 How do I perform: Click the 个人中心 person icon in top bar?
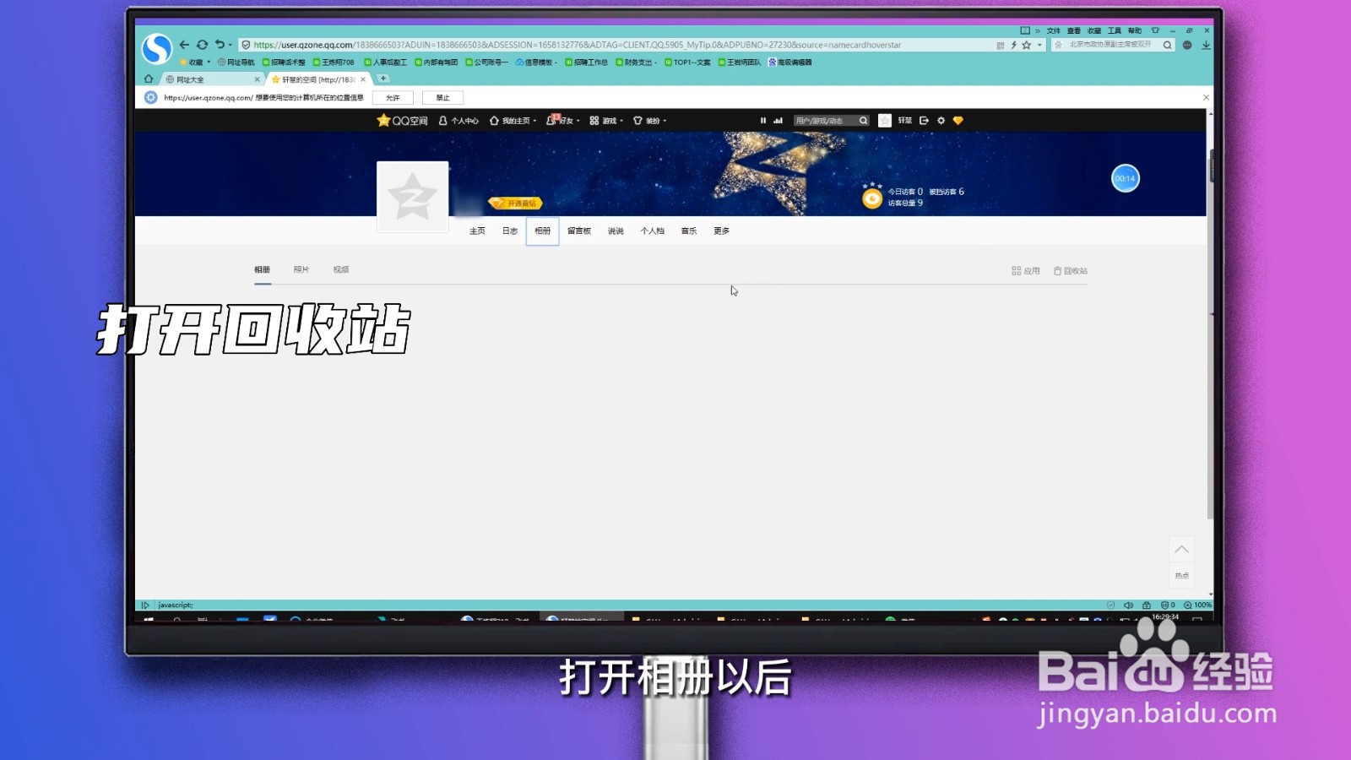point(442,121)
